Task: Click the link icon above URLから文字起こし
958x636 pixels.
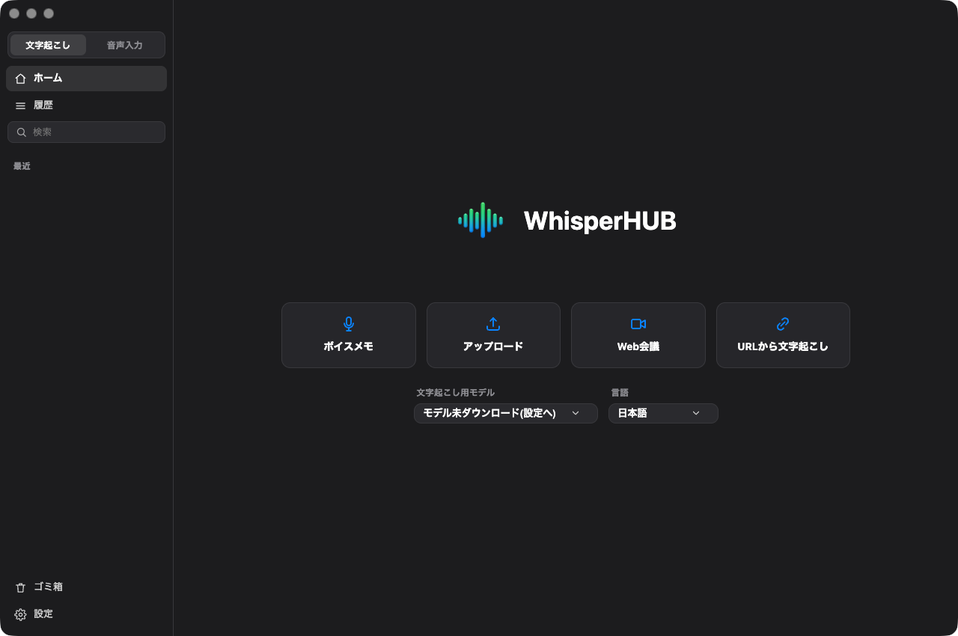Action: tap(783, 324)
